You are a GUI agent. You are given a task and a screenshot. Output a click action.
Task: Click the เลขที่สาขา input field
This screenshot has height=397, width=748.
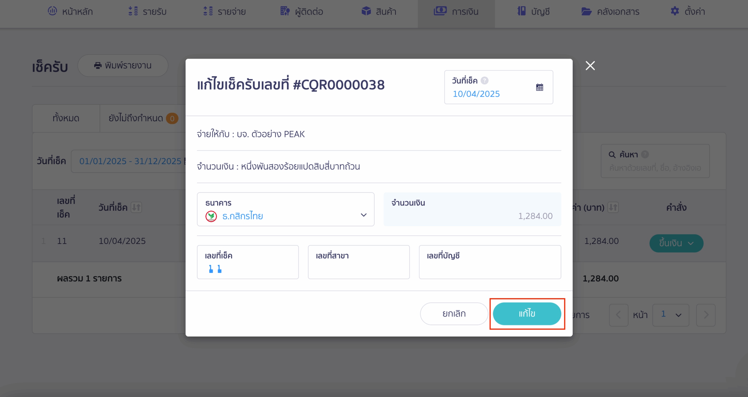[x=359, y=262]
